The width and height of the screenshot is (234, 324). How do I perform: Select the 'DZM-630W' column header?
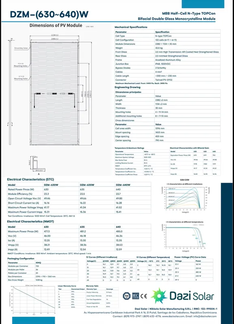click(x=51, y=185)
